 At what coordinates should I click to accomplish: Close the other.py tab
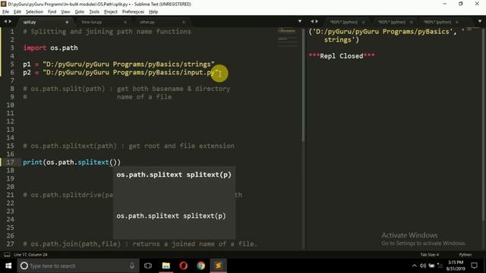point(184,22)
